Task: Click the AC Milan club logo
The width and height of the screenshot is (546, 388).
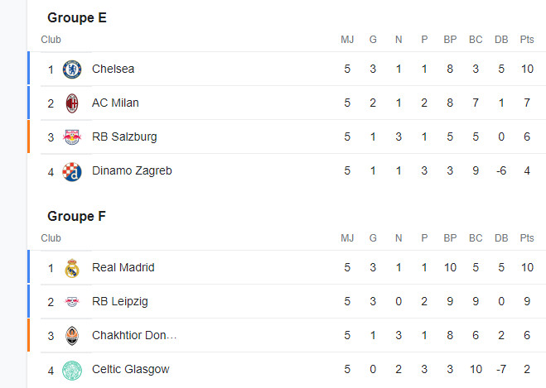Action: pos(72,103)
